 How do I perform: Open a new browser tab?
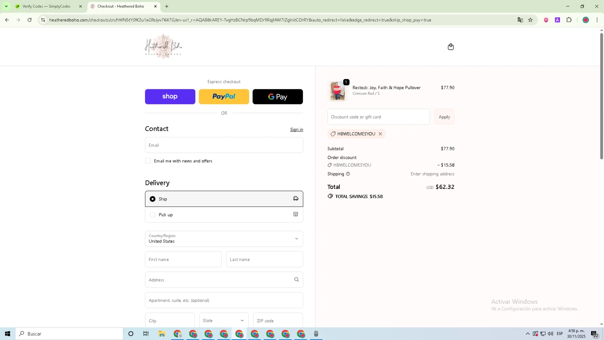(x=167, y=6)
